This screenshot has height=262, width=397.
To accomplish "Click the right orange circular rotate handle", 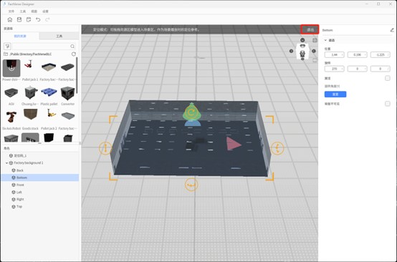I will pyautogui.click(x=277, y=148).
